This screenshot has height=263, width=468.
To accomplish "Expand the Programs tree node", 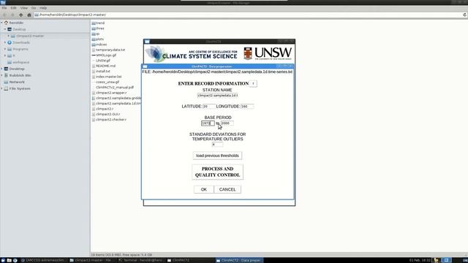I will click(5, 49).
